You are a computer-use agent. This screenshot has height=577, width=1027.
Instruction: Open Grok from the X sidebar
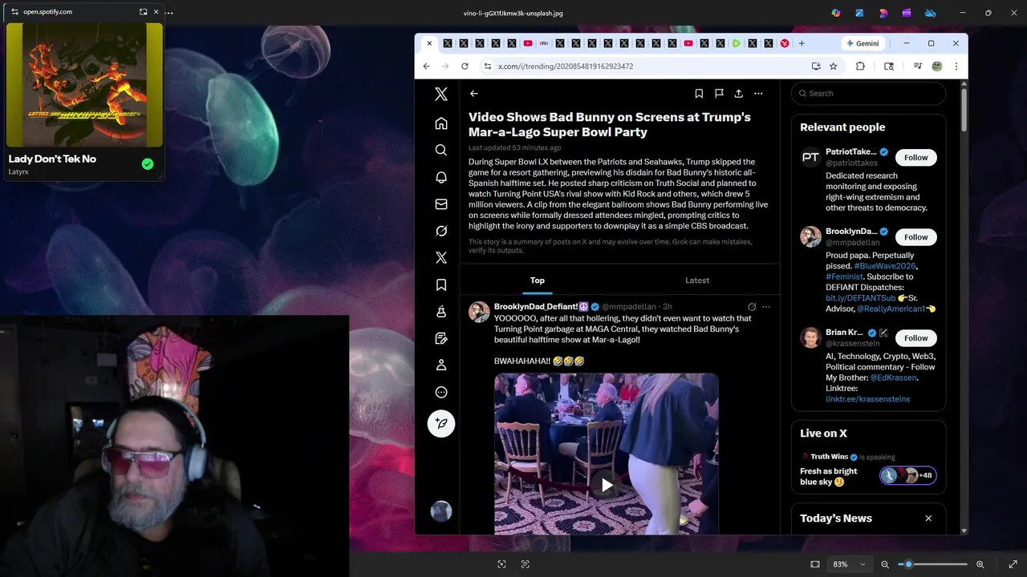pyautogui.click(x=441, y=231)
